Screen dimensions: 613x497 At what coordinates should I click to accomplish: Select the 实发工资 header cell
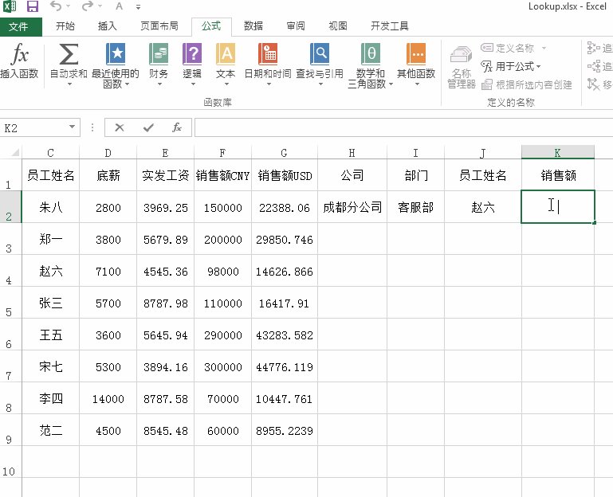(x=165, y=175)
